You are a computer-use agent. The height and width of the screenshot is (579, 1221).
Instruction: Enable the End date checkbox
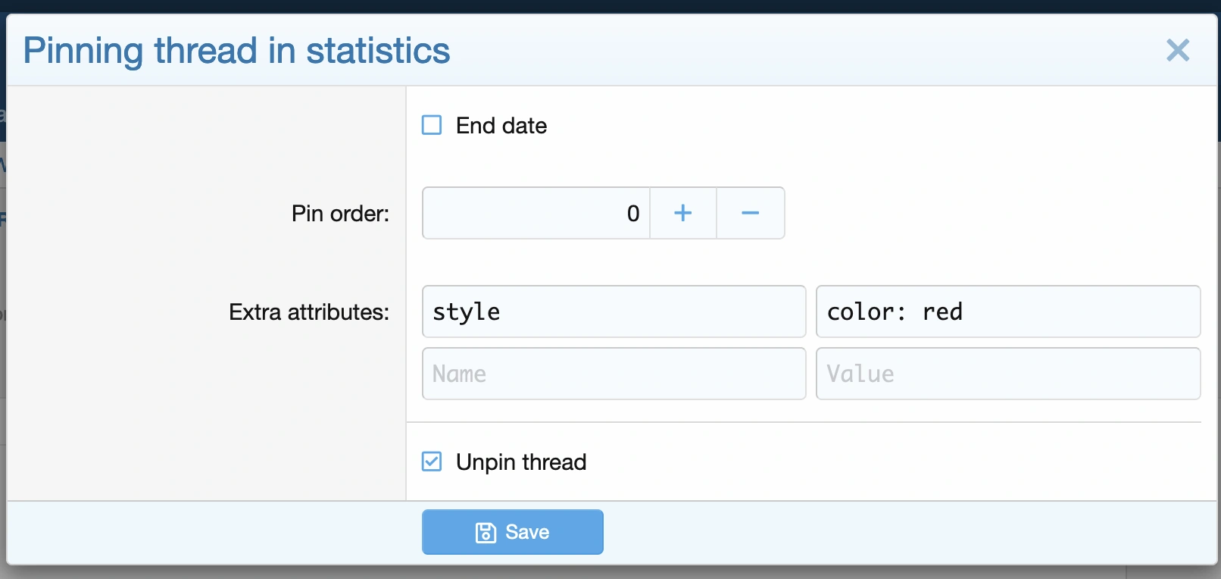[x=432, y=125]
